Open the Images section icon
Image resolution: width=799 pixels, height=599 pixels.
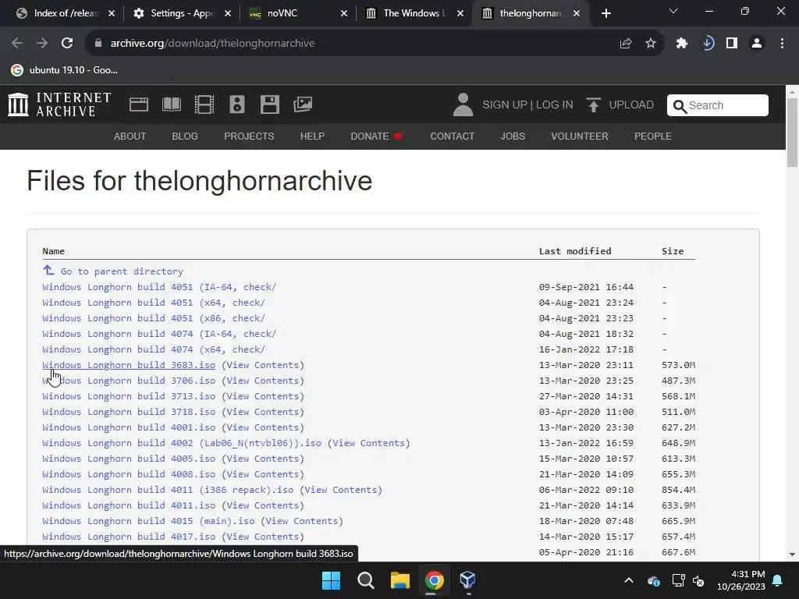303,105
